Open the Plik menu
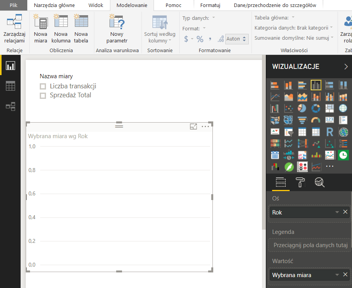 click(x=14, y=5)
